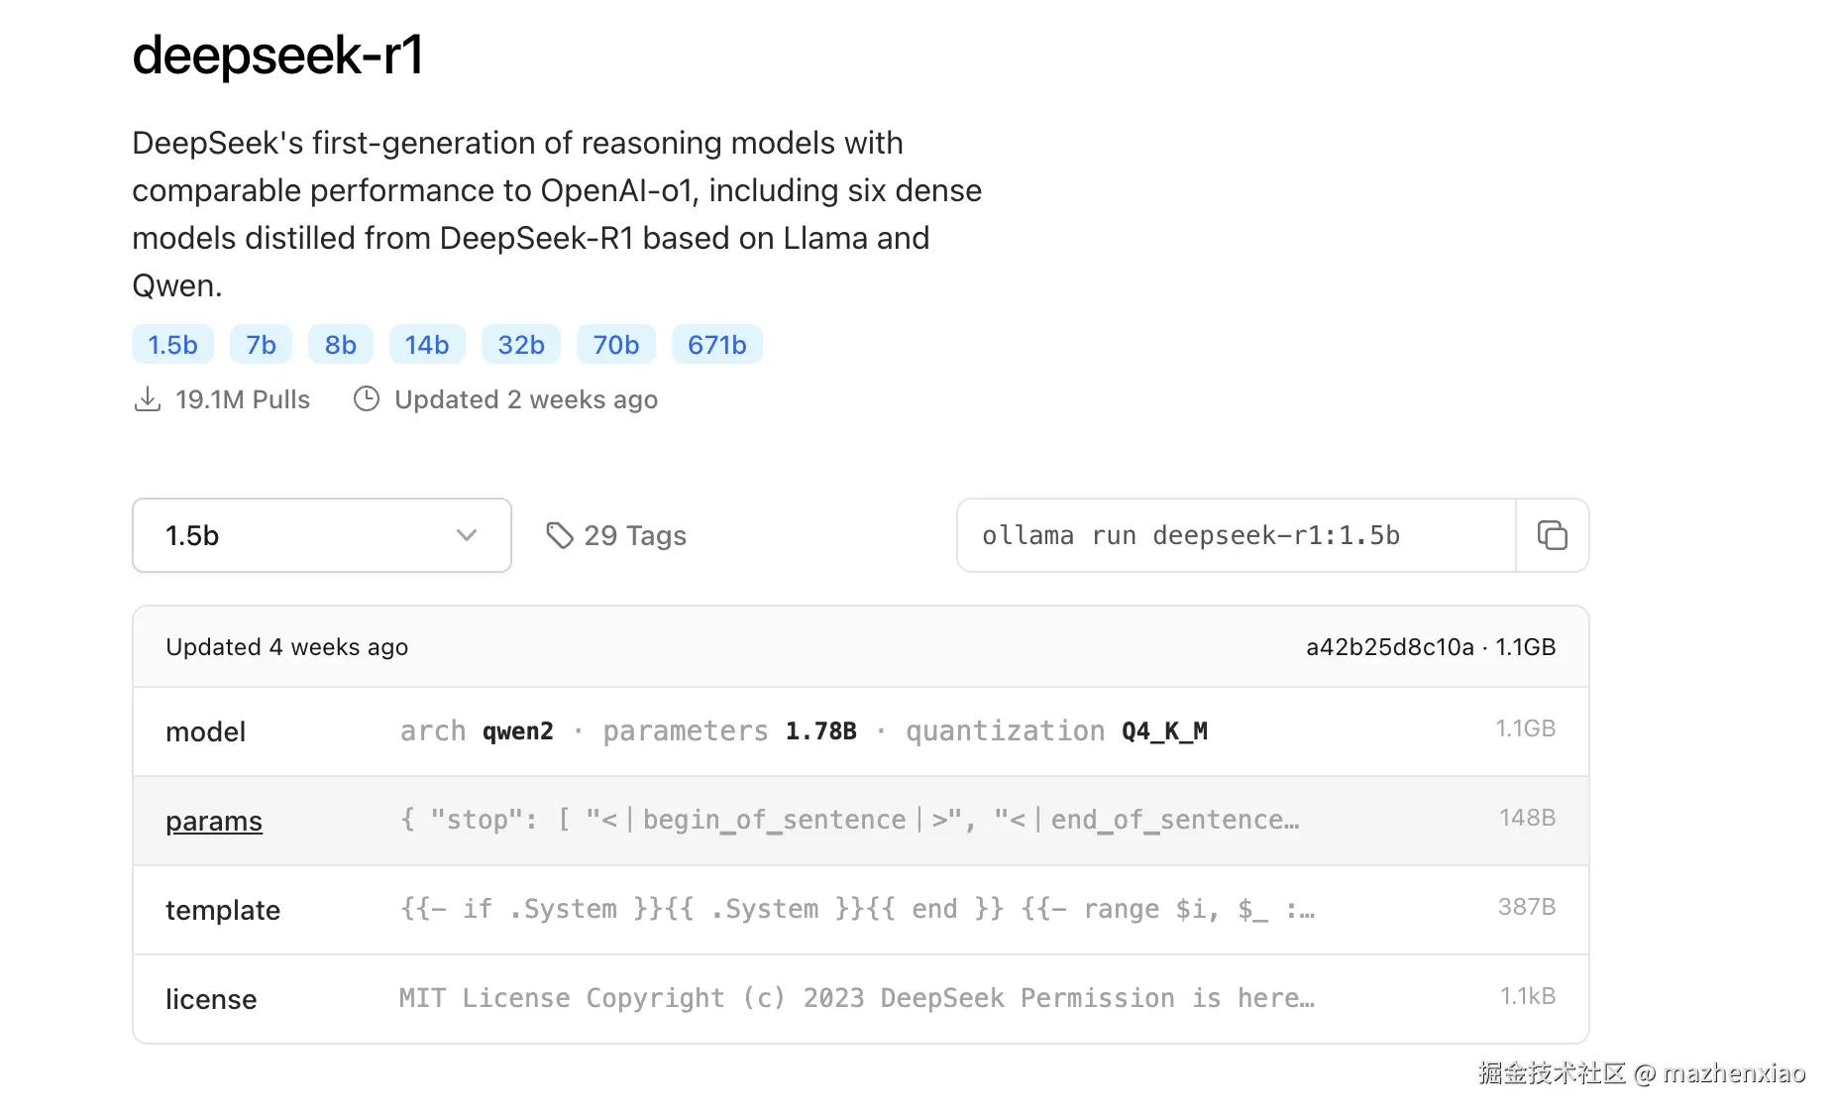
Task: Click the tag icon beside 29 Tags
Action: click(x=560, y=535)
